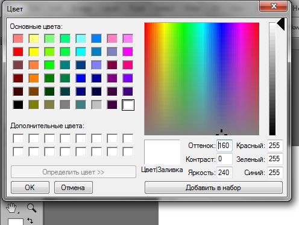
Task: Pick the cyan basic swatch
Action: (81, 52)
